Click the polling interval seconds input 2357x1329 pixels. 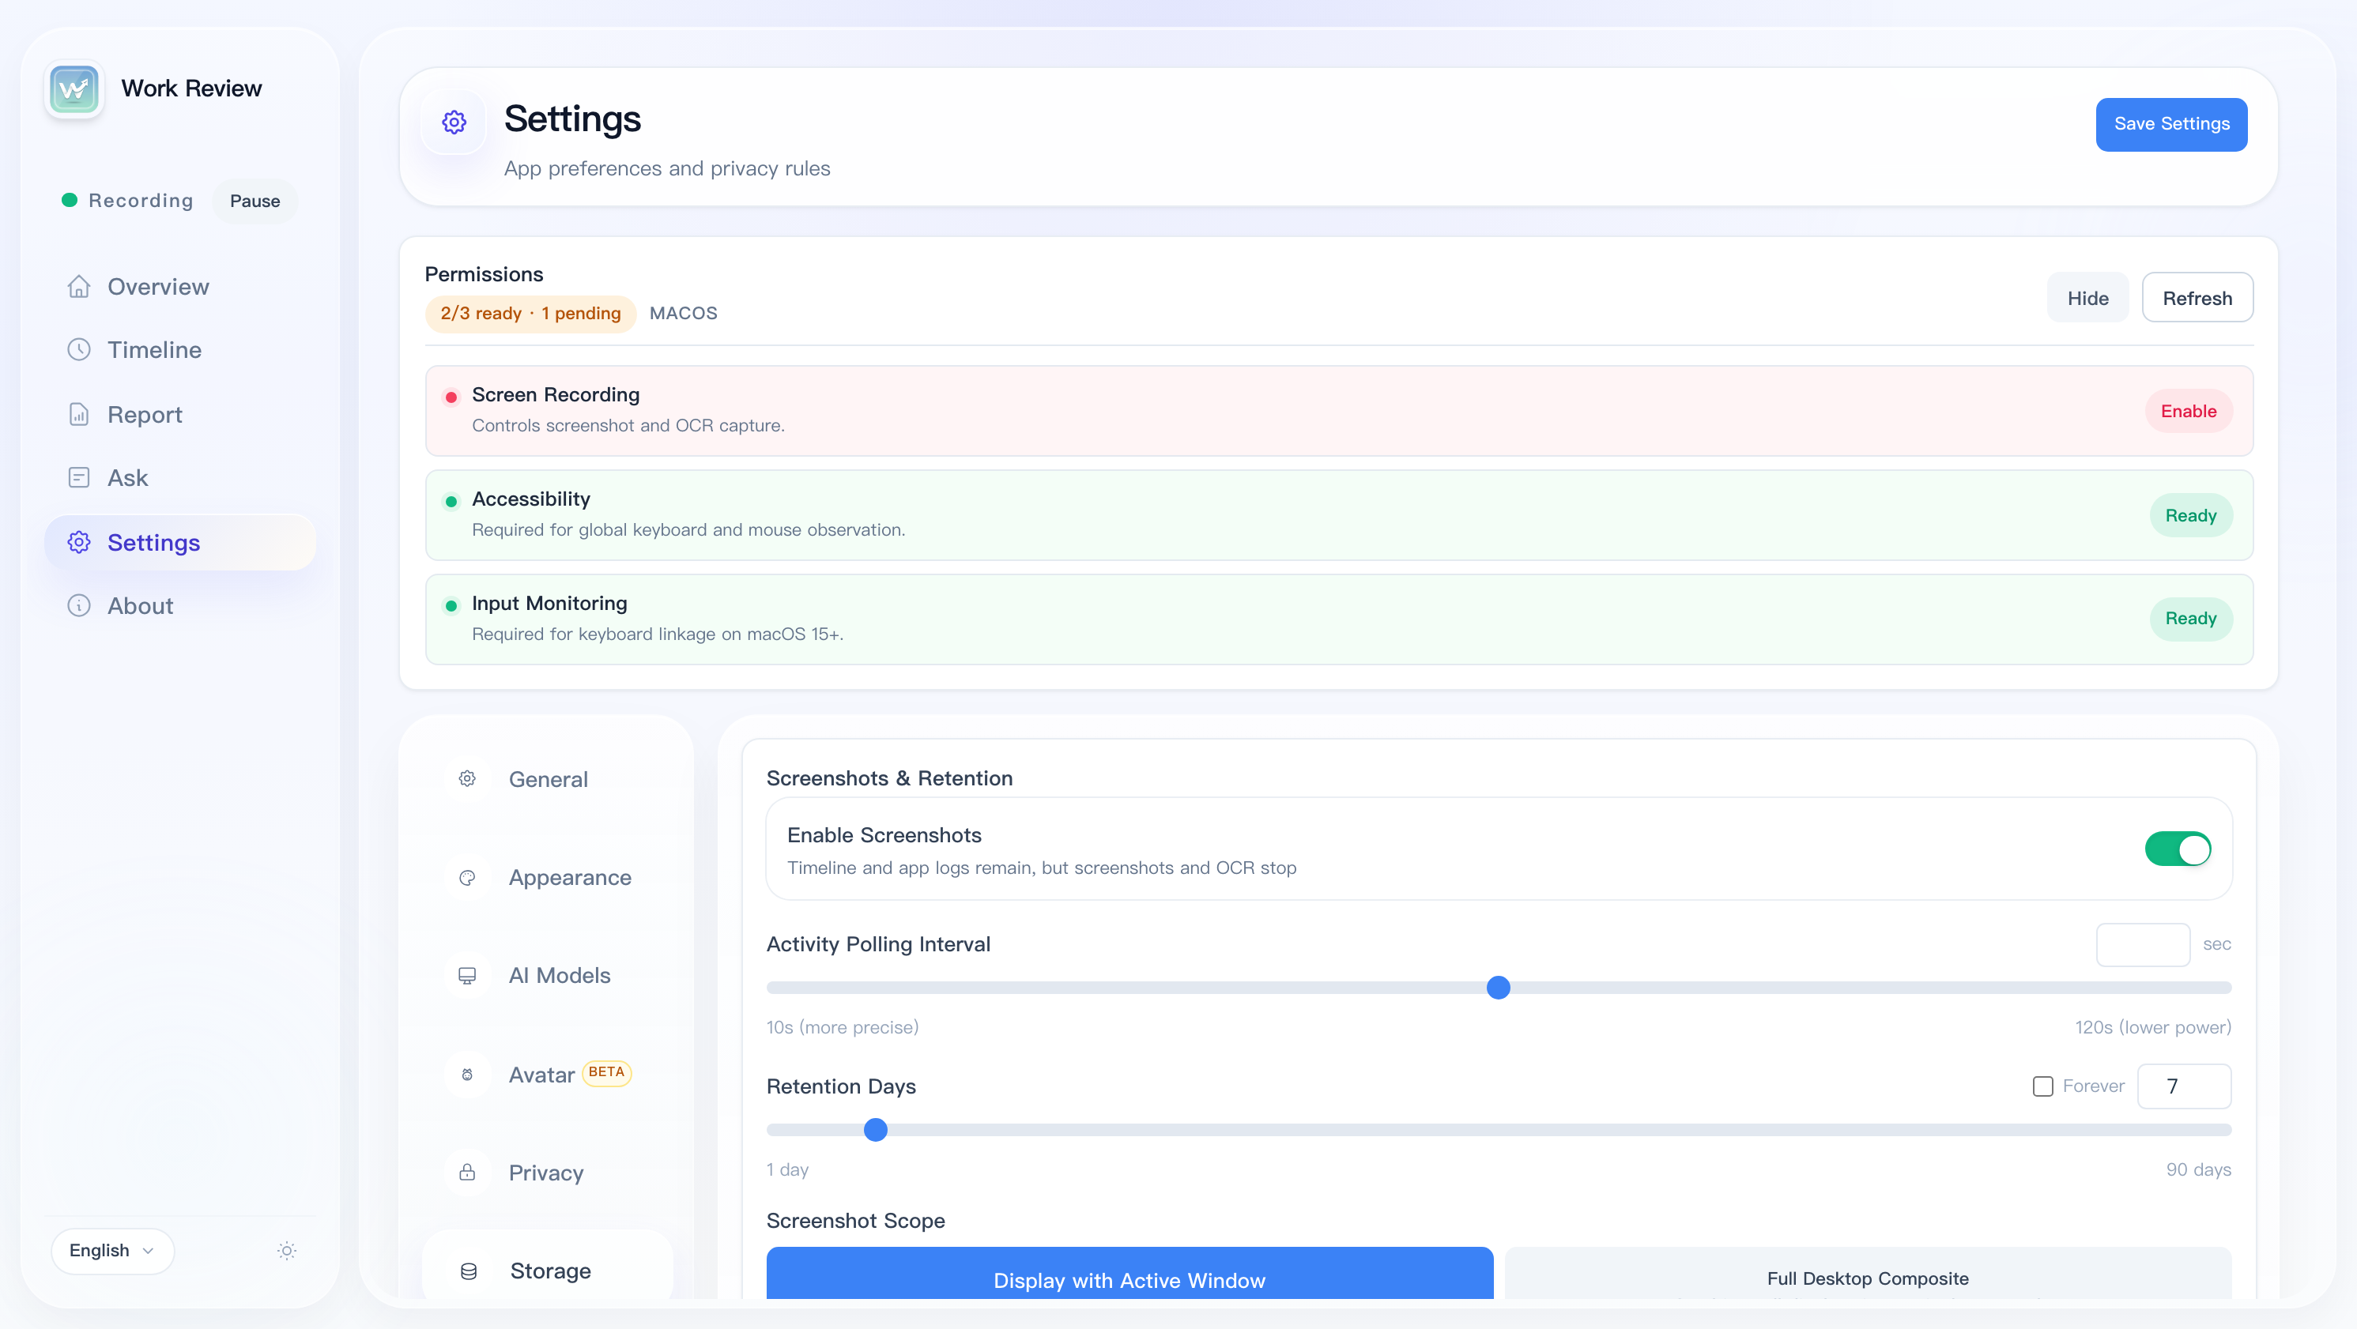tap(2143, 944)
